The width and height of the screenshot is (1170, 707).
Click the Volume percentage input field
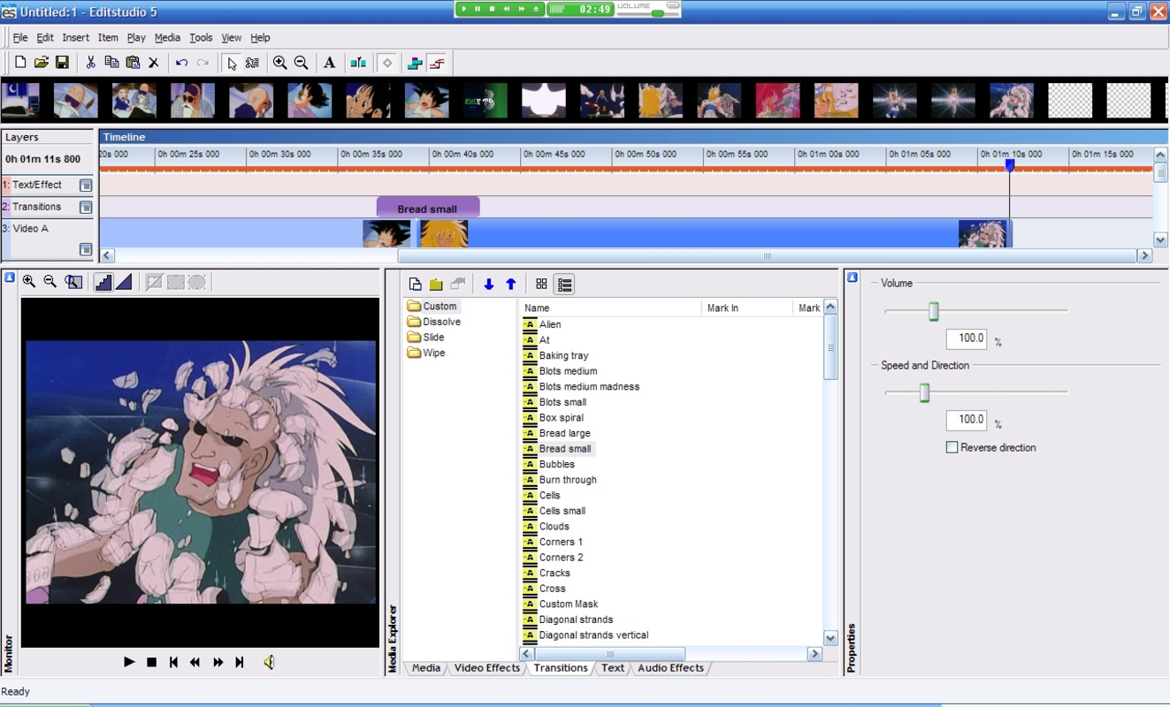(x=966, y=338)
